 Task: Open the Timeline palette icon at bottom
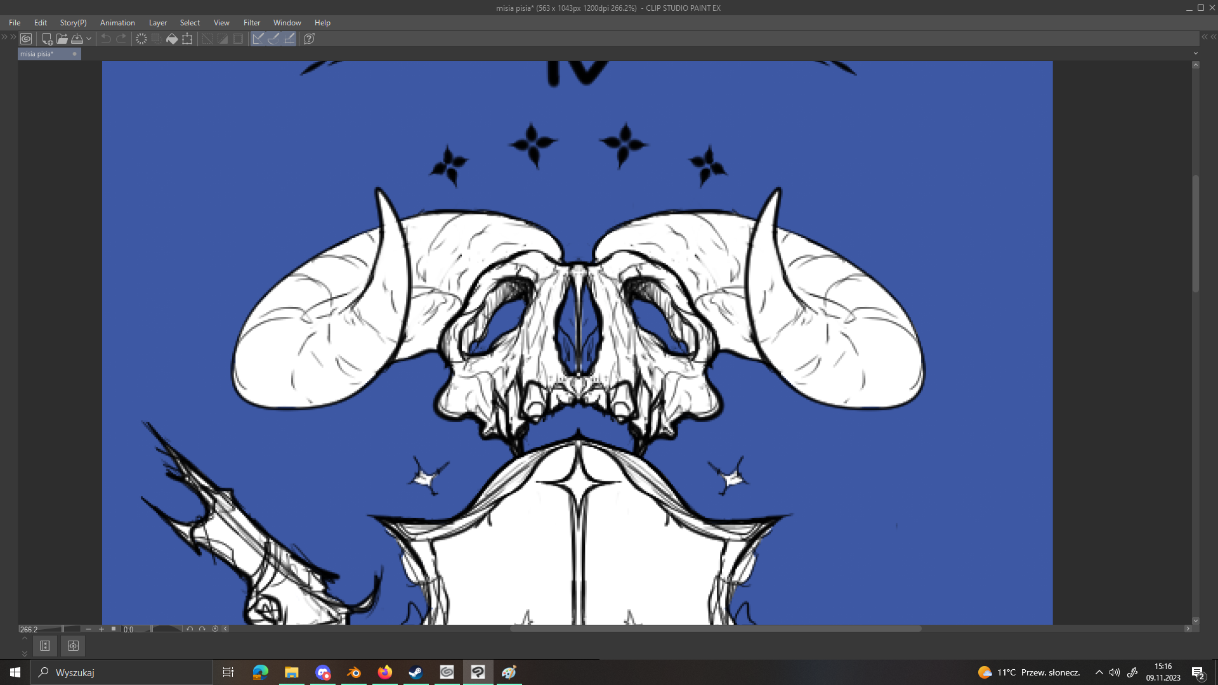click(45, 646)
